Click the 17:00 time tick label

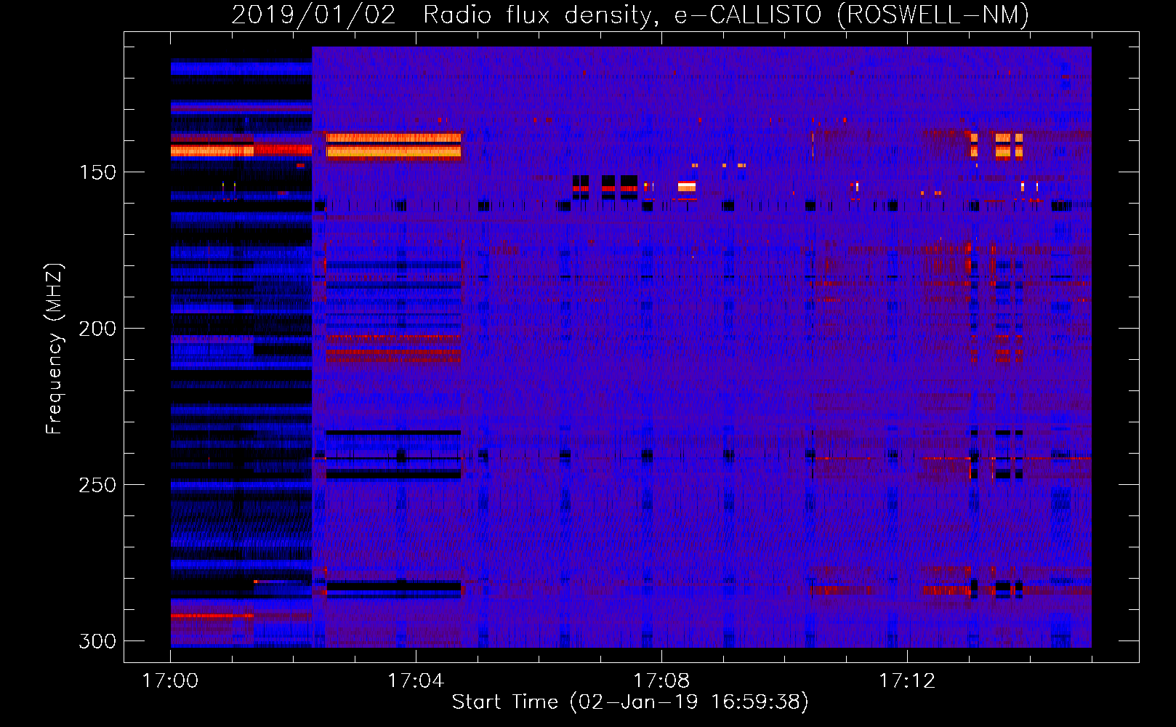pyautogui.click(x=170, y=681)
